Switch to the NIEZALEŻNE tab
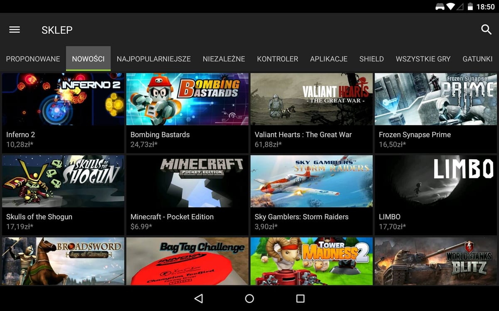The width and height of the screenshot is (499, 311). 224,59
